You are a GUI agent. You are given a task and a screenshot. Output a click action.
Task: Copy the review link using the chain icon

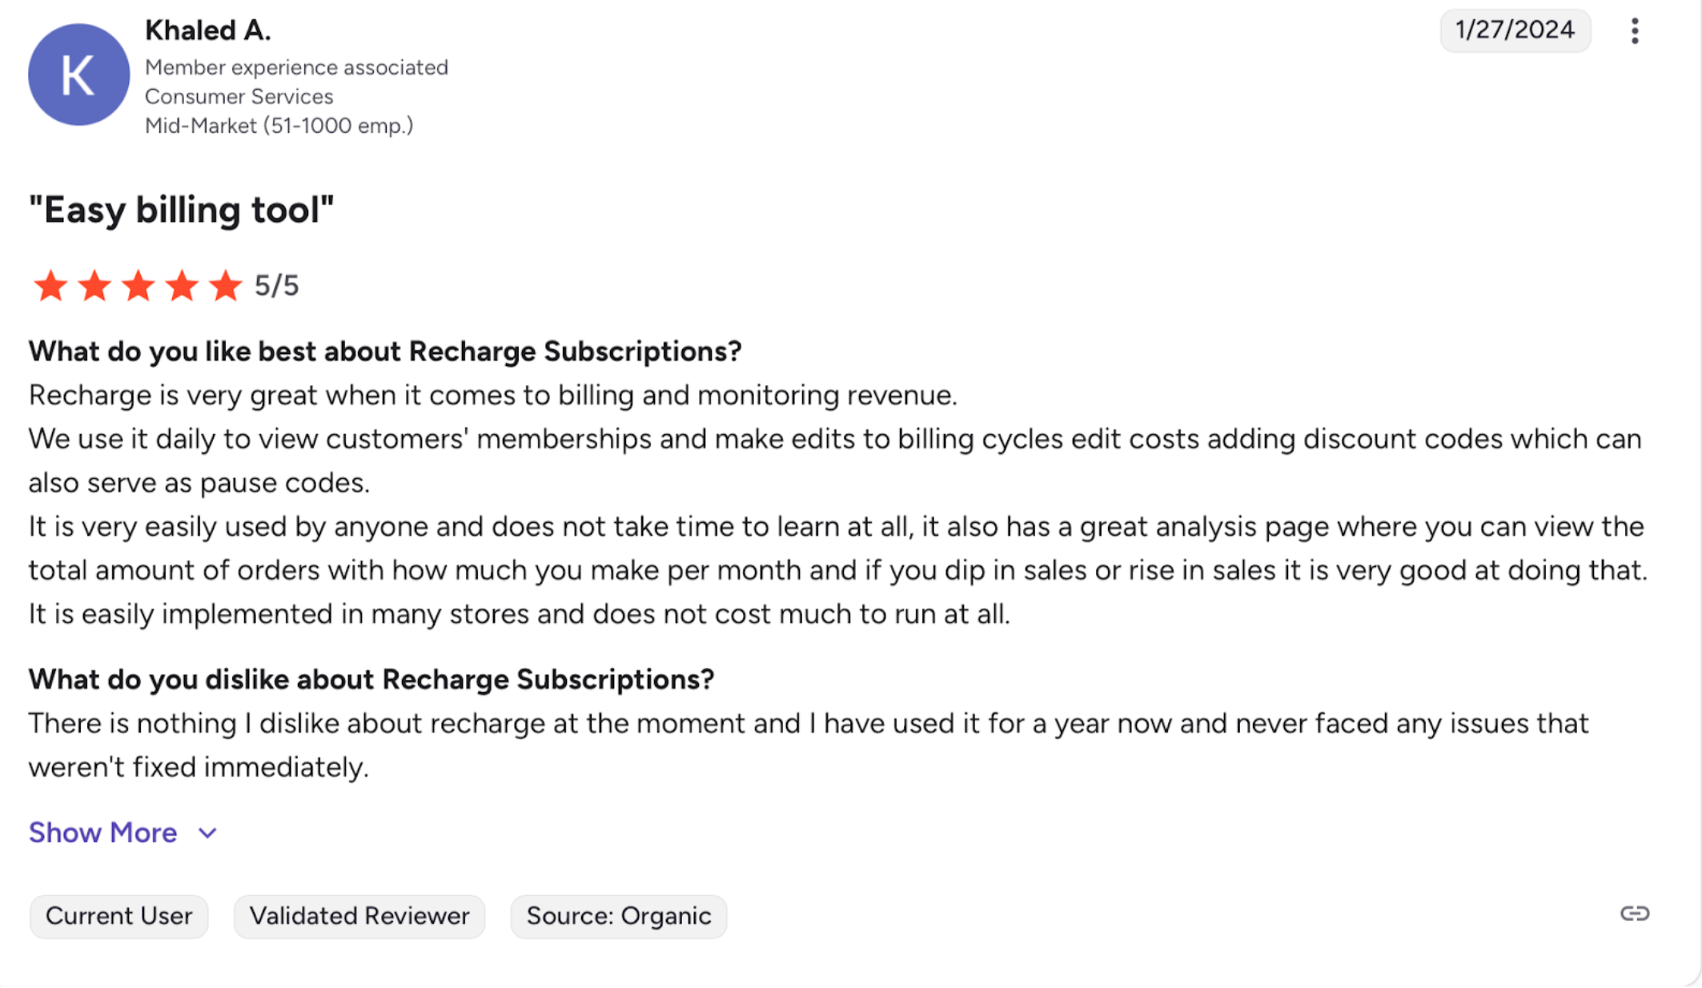[1634, 914]
